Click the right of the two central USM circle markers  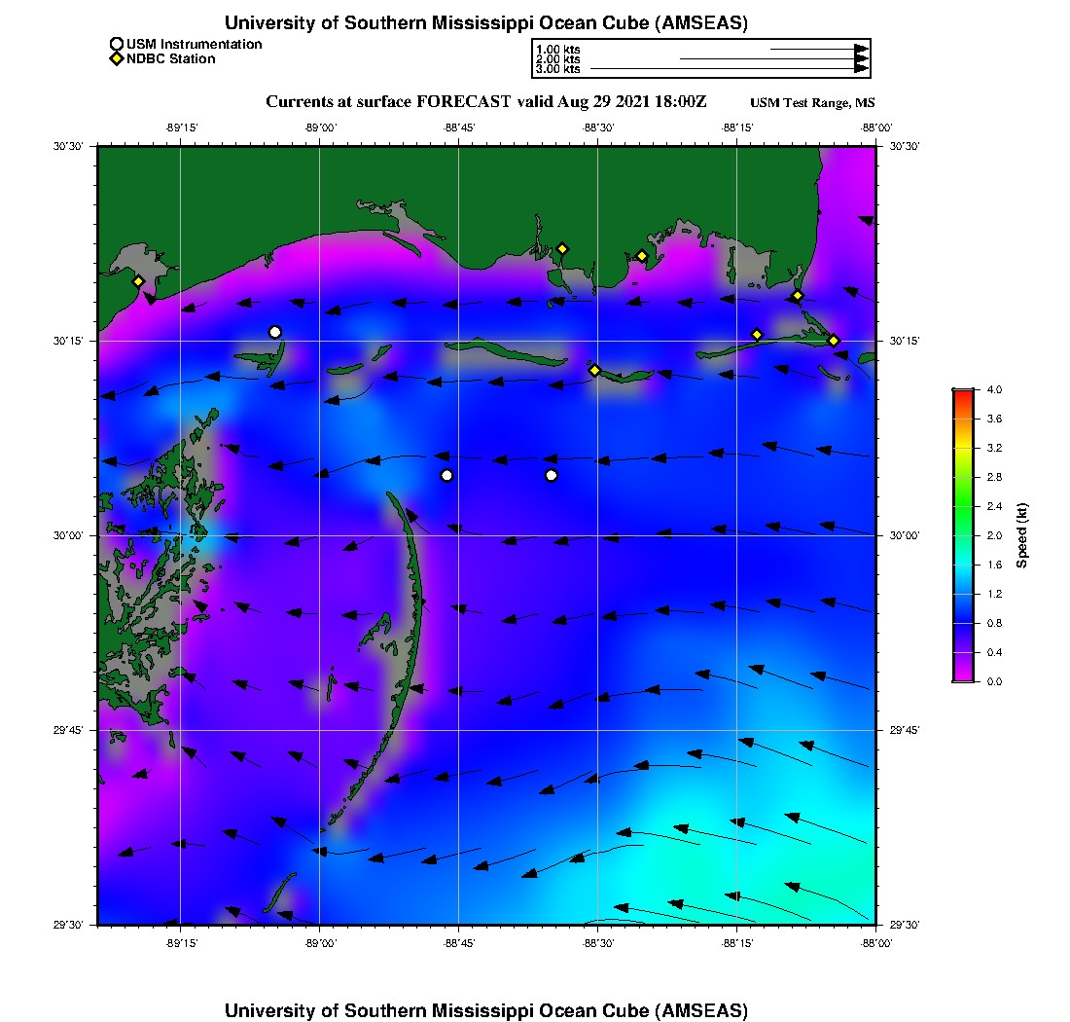click(x=552, y=475)
